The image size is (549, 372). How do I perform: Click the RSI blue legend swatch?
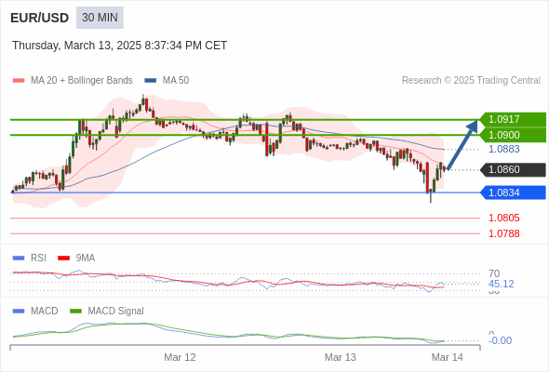[x=19, y=259]
